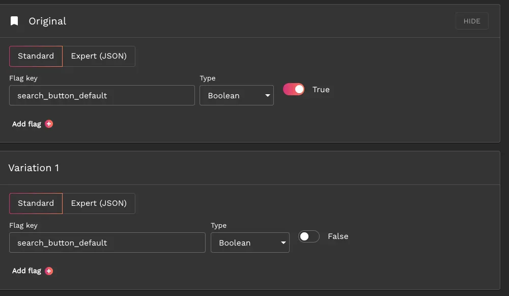Image resolution: width=509 pixels, height=296 pixels.
Task: Focus the Flag key field in Variation 1
Action: pos(107,243)
